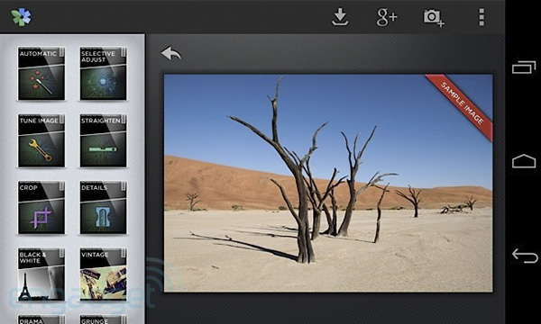Tap the Snapseed logo in the top bar

point(21,17)
